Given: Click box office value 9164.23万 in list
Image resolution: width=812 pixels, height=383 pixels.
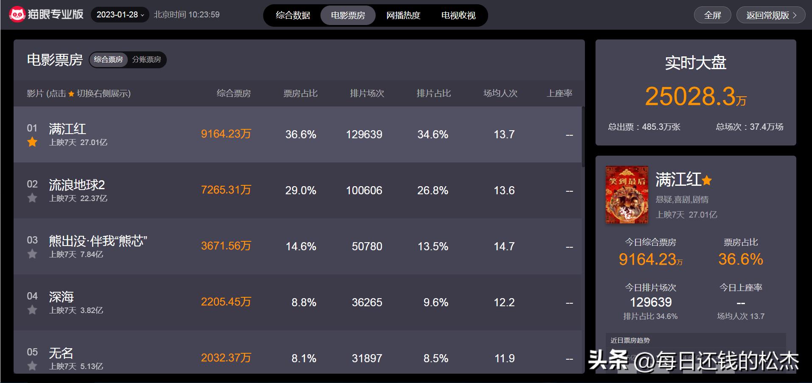Looking at the screenshot, I should click(x=226, y=134).
